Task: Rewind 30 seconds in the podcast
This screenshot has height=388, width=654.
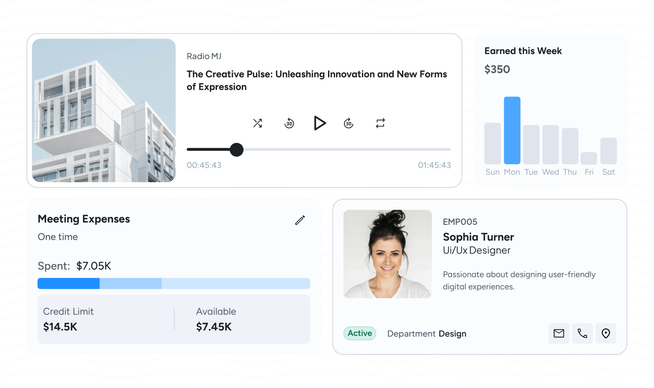Action: point(289,123)
